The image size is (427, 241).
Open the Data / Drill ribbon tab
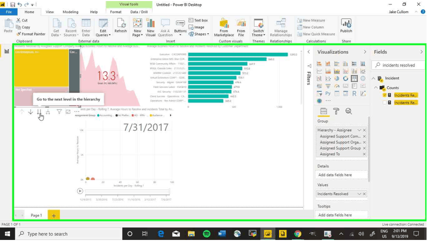click(139, 12)
